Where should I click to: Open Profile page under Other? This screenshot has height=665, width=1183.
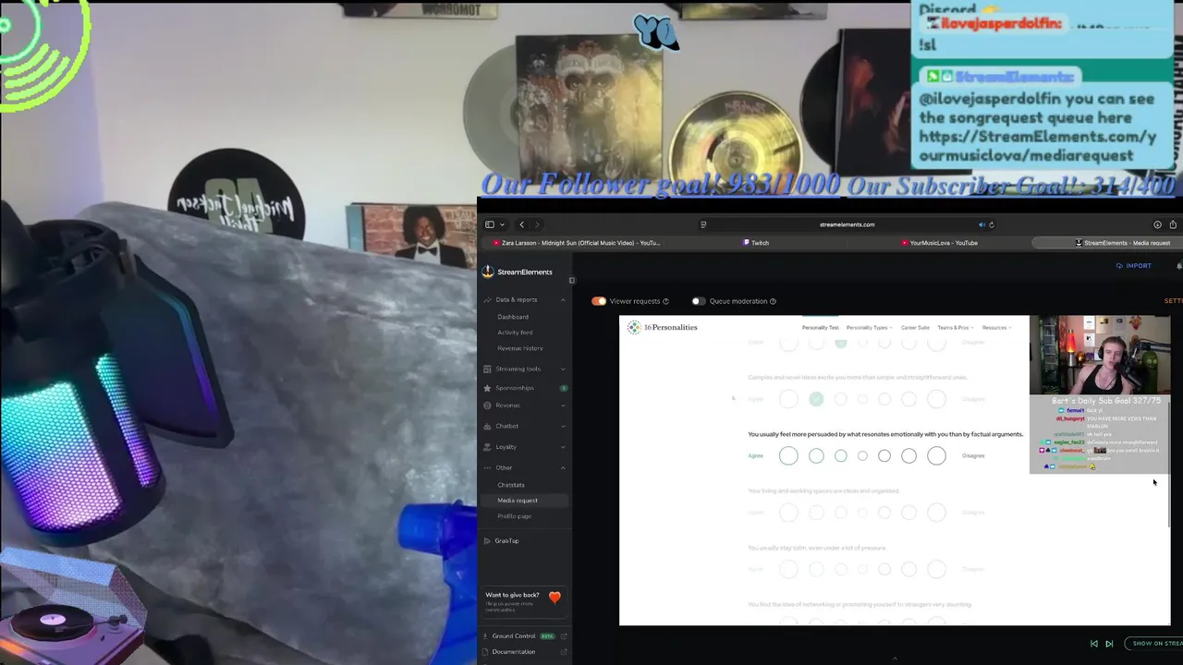point(514,516)
